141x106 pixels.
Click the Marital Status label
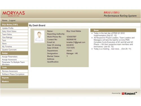tap(53, 56)
